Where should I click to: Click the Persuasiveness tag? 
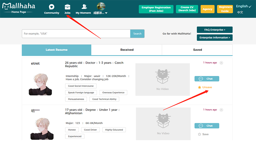[x=76, y=99]
